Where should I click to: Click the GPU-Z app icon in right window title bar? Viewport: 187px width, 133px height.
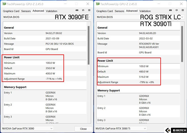tap(98, 4)
